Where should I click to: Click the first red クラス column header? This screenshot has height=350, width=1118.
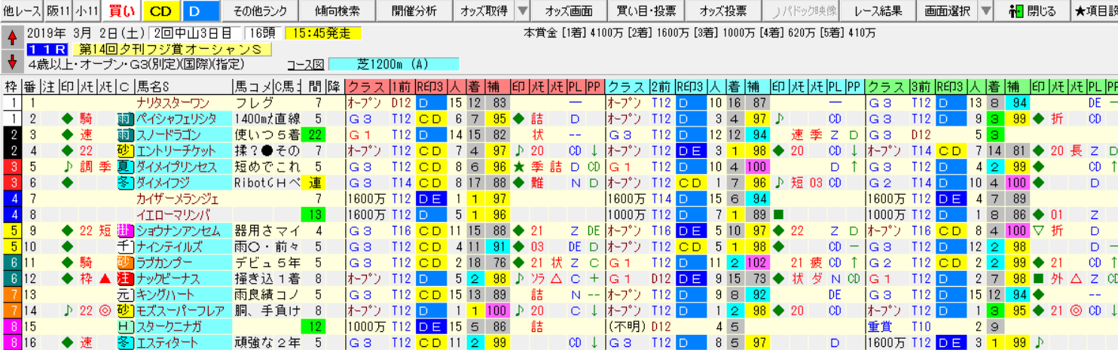[366, 85]
